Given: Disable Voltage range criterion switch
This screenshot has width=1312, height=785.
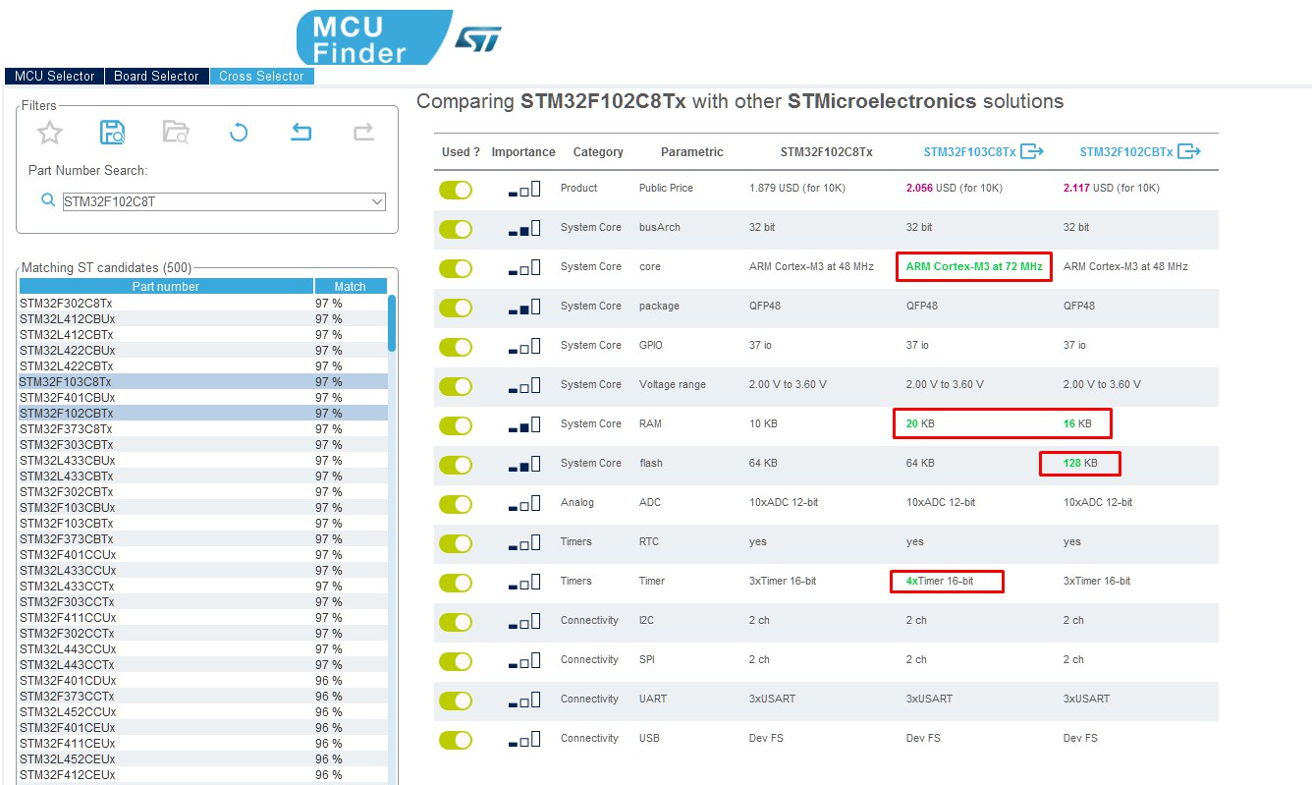Looking at the screenshot, I should [456, 386].
